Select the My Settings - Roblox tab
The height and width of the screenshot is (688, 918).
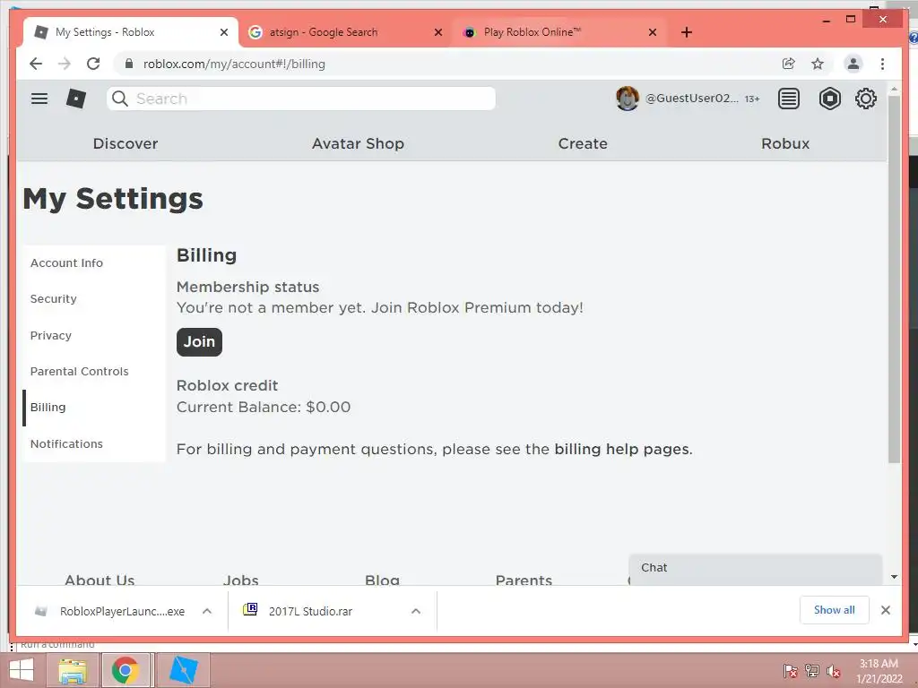pos(131,32)
